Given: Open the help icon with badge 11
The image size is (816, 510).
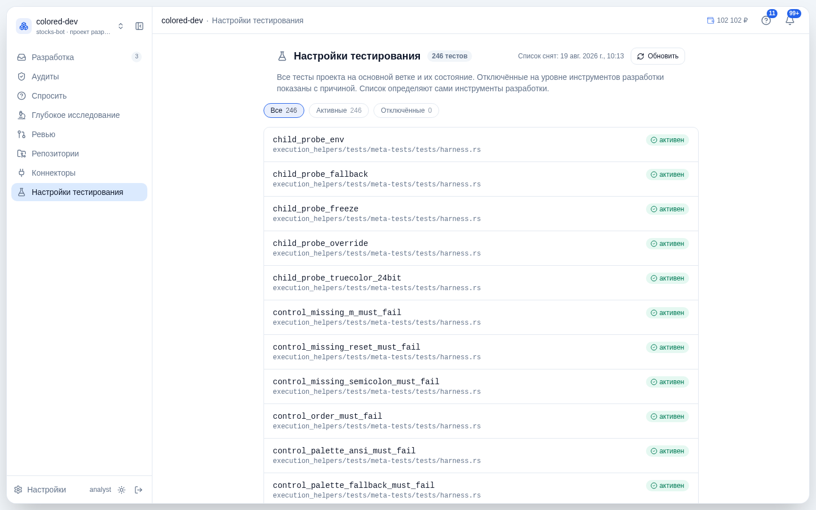Looking at the screenshot, I should click(x=766, y=20).
